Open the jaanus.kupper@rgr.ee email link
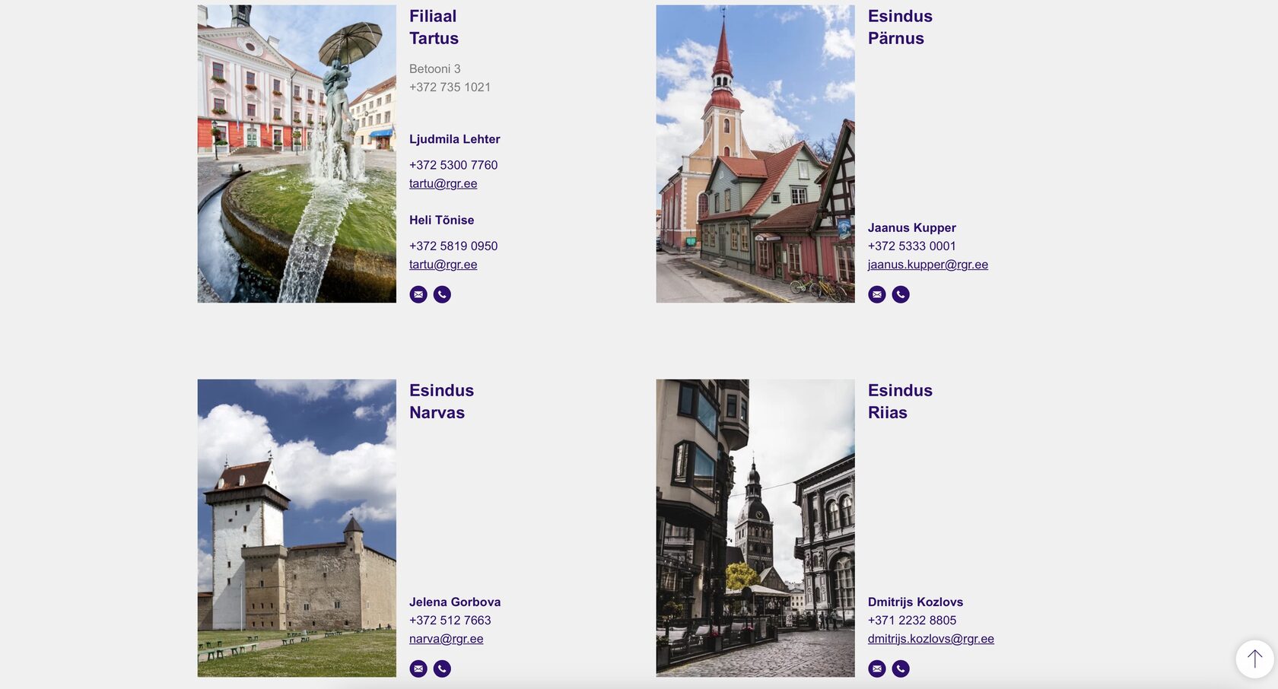 (928, 265)
